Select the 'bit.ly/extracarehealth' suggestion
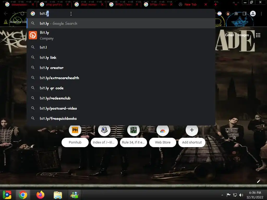 tap(121, 78)
